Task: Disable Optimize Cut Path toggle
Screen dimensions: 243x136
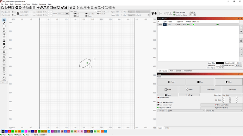Action: [158, 108]
